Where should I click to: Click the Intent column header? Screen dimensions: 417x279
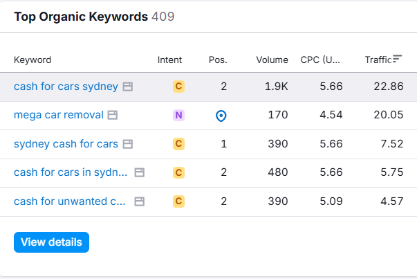coord(170,60)
